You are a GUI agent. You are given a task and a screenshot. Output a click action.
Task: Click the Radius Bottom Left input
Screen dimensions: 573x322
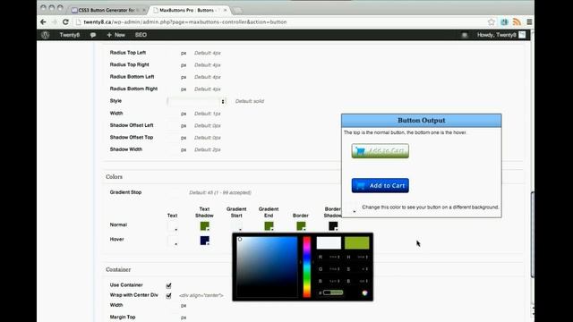[173, 77]
